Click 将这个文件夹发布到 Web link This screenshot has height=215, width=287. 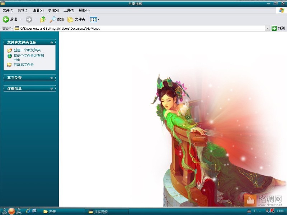pyautogui.click(x=29, y=57)
